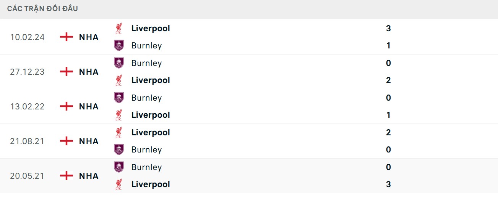Click Liverpool crest in the 27.12.23 match
The width and height of the screenshot is (498, 199).
coord(119,80)
